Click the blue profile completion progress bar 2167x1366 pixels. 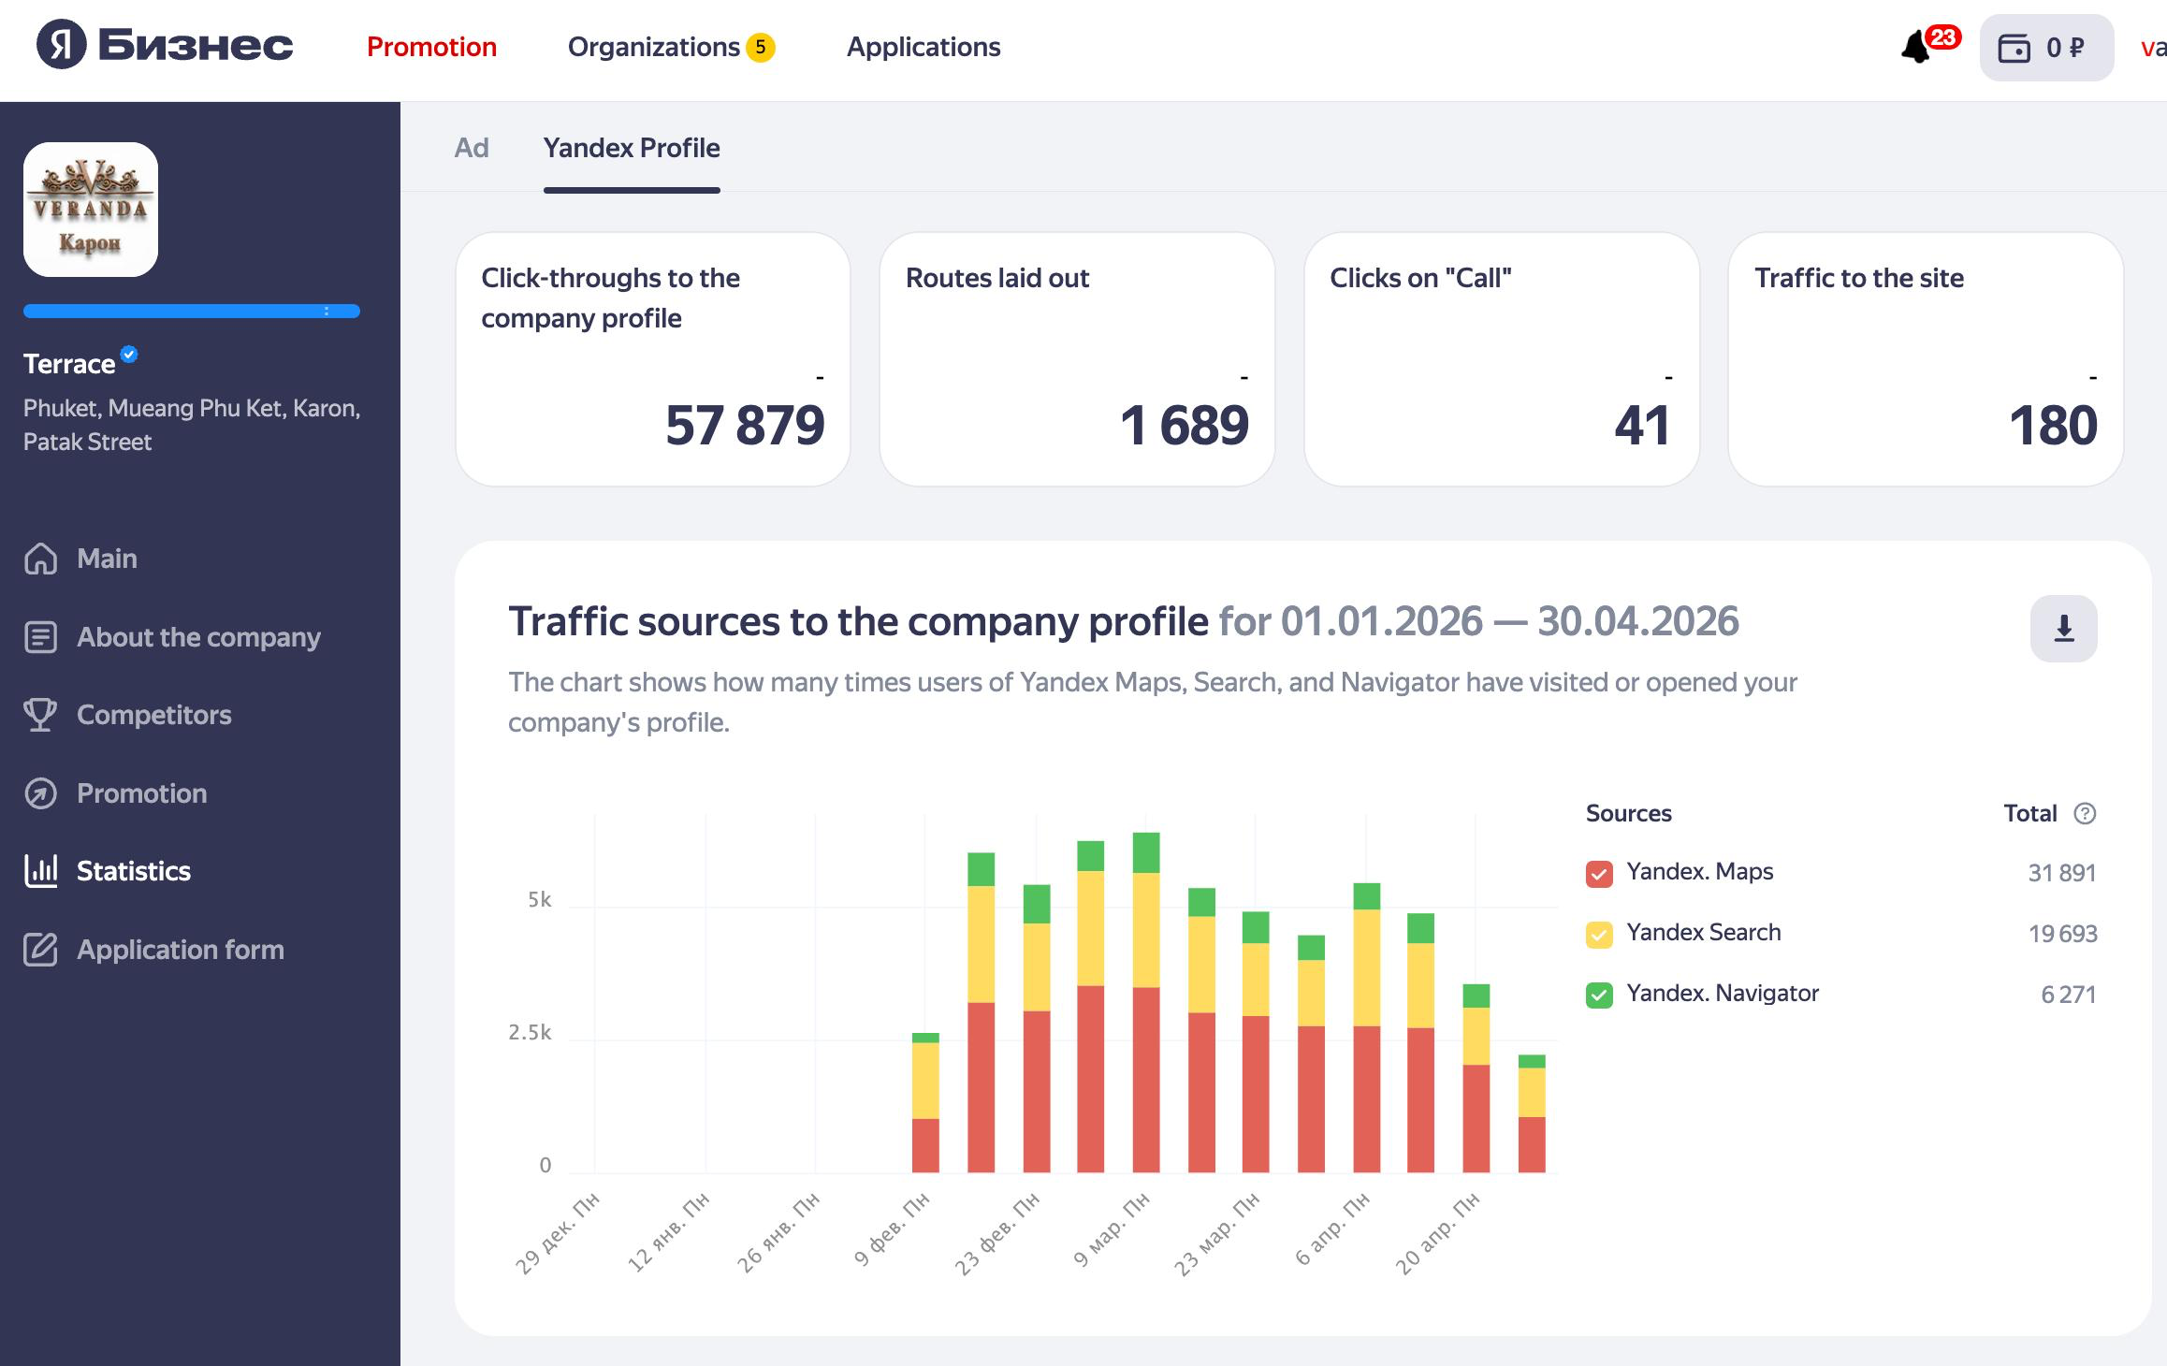192,312
